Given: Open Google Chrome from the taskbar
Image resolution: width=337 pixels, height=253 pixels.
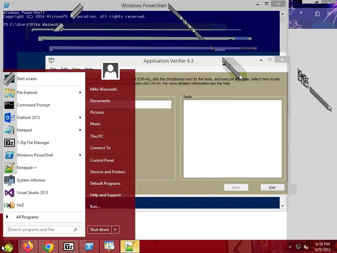Looking at the screenshot, I should (48, 246).
